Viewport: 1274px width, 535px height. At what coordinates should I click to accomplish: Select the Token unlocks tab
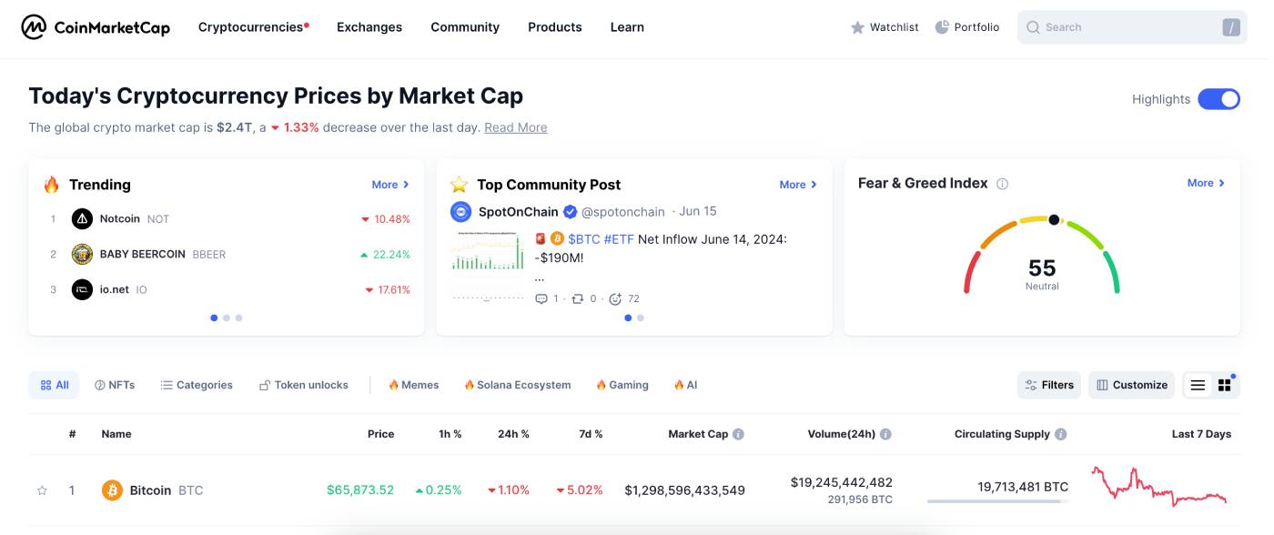point(304,385)
